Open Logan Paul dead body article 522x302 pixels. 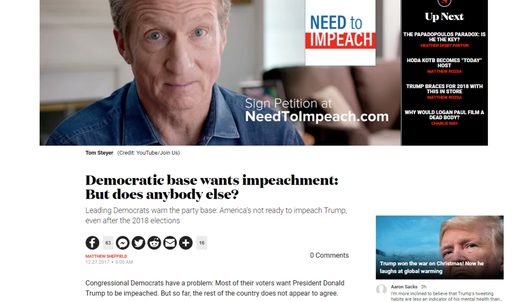[x=444, y=115]
